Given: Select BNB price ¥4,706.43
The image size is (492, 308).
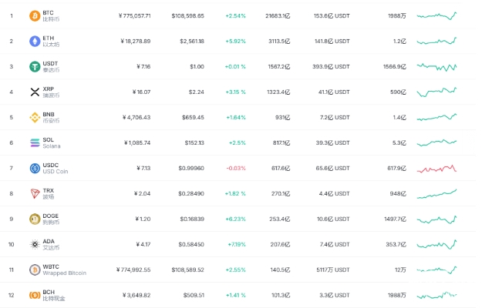Looking at the screenshot, I should 136,117.
